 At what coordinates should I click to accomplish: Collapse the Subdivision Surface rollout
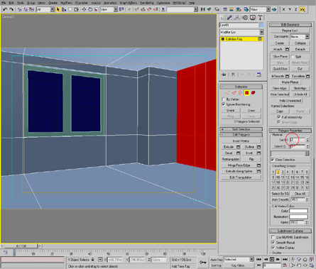pos(290,231)
